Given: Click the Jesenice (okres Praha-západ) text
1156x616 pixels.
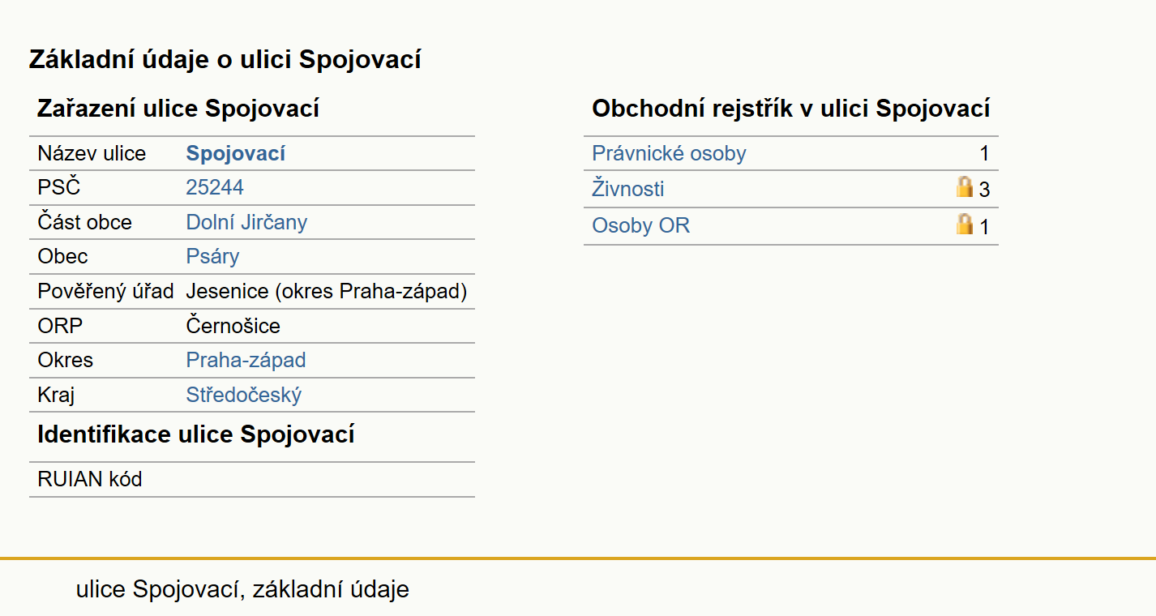Looking at the screenshot, I should coord(327,291).
